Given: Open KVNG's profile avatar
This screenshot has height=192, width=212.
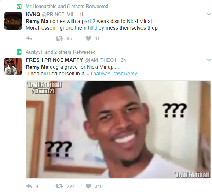Looking at the screenshot, I should [x=13, y=21].
